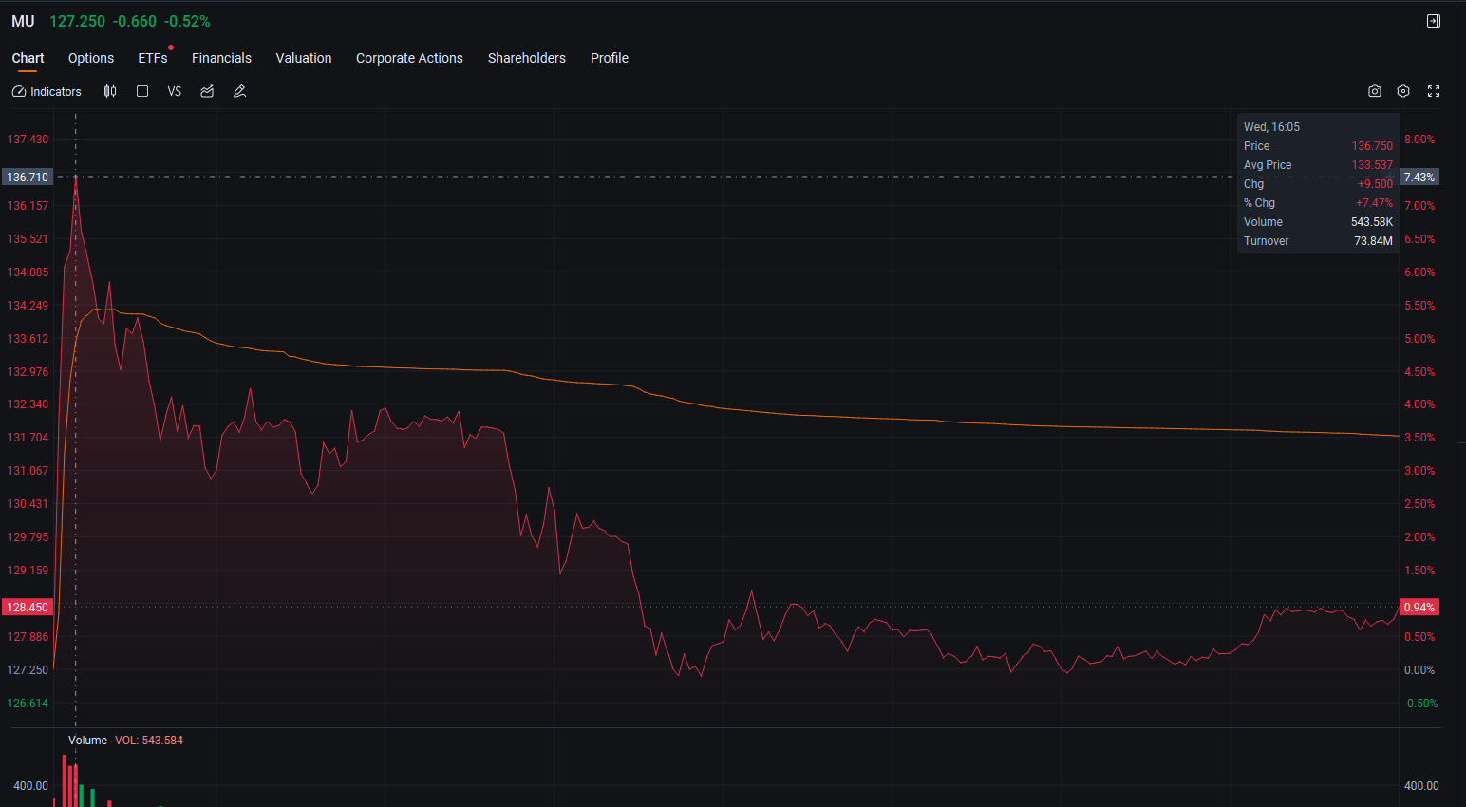Open the chart type candlestick icon
The width and height of the screenshot is (1466, 807).
coord(110,91)
